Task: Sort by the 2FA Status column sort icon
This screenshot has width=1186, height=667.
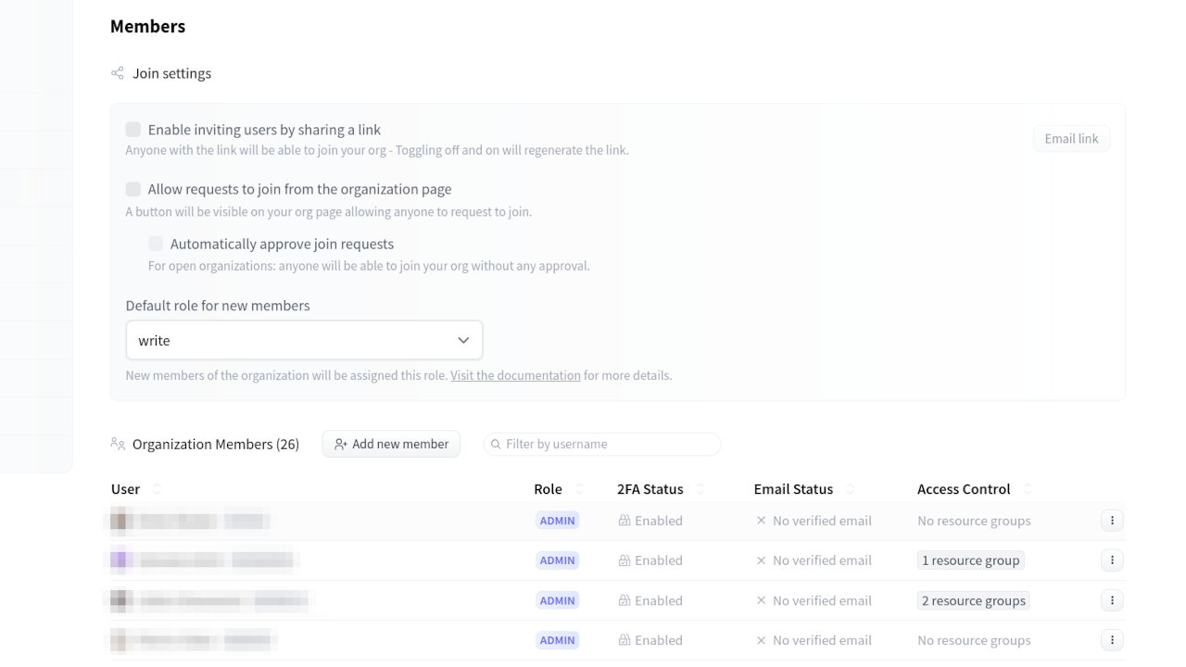Action: click(700, 489)
